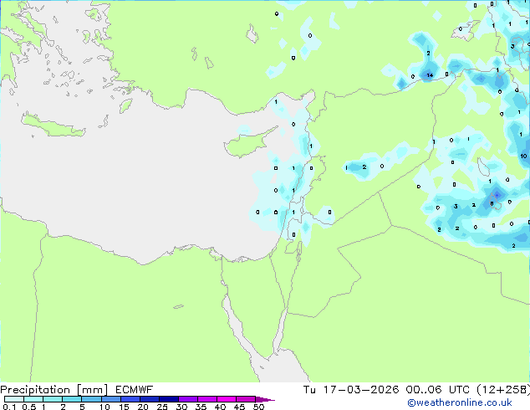This screenshot has width=530, height=410.
Task: Click the '25' legend scale label
Action: tap(162, 407)
